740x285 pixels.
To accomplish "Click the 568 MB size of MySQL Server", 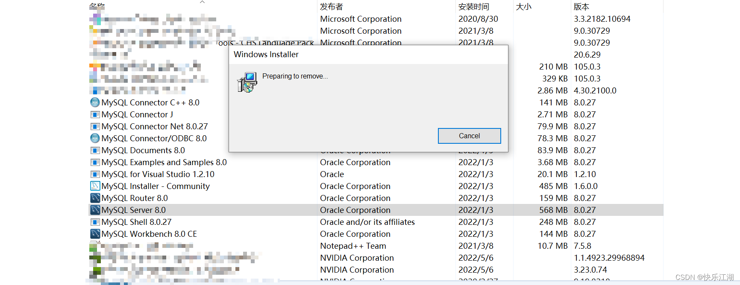I will tap(553, 210).
